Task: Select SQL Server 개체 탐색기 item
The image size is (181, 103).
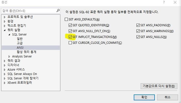Action: click(x=23, y=78)
